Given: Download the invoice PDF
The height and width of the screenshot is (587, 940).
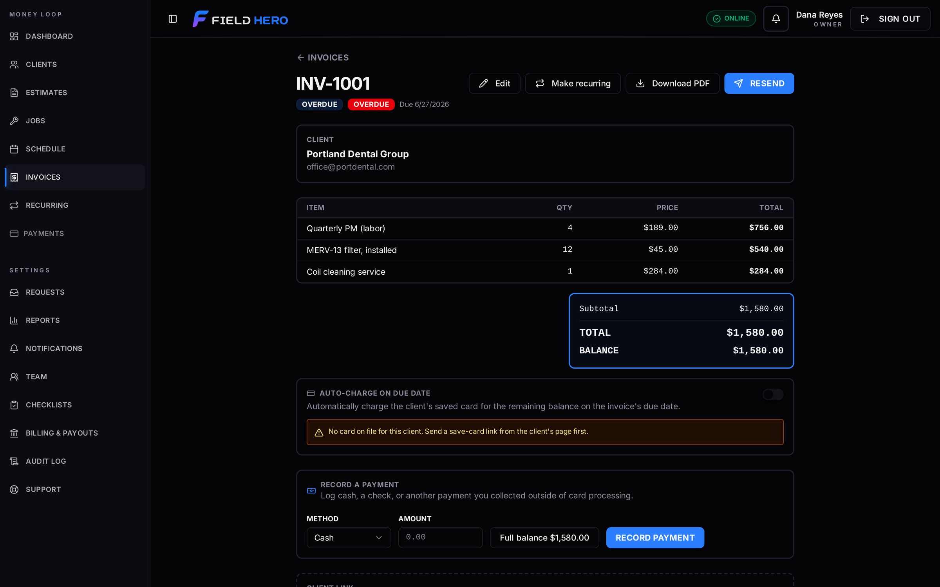Looking at the screenshot, I should [x=672, y=83].
